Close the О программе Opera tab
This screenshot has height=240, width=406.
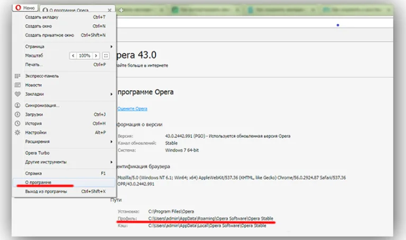pos(109,10)
